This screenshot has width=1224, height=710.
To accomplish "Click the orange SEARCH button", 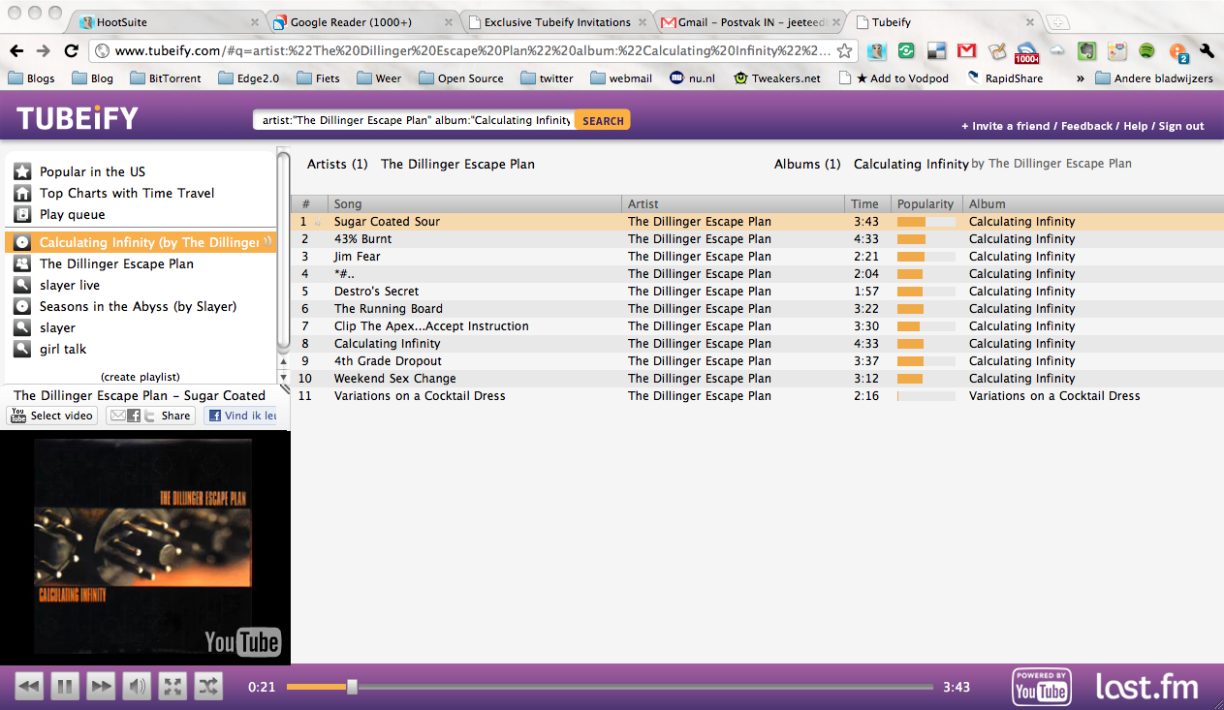I will point(603,121).
